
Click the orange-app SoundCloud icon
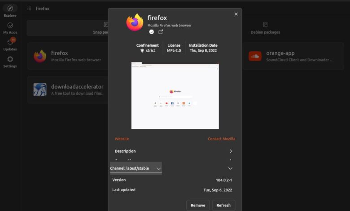pyautogui.click(x=255, y=56)
